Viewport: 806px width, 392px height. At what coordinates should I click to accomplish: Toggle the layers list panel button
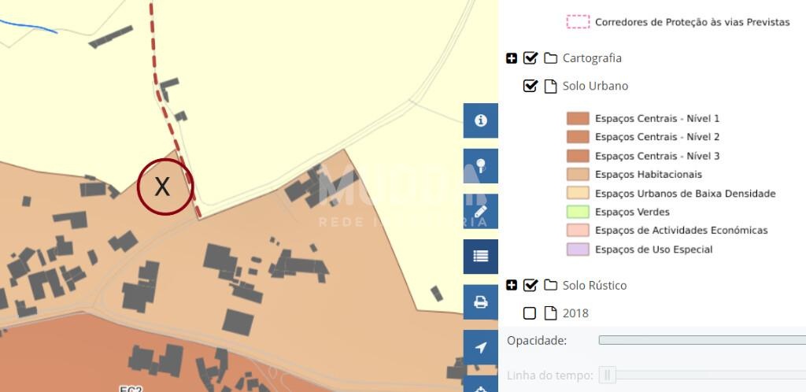480,257
